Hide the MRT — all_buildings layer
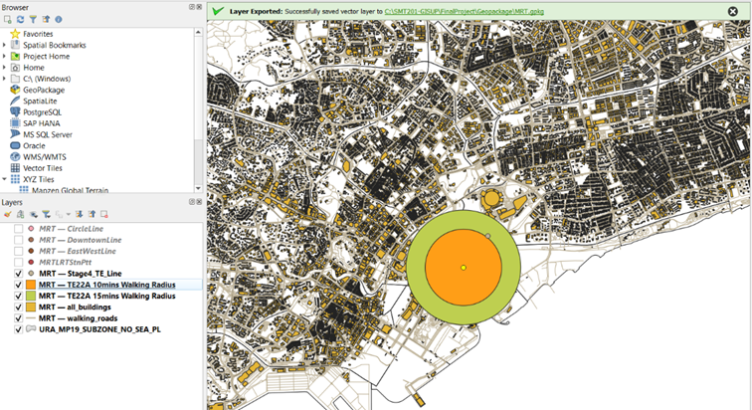The width and height of the screenshot is (752, 410). tap(19, 307)
